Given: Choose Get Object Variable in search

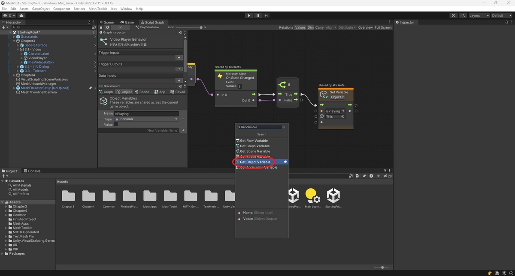Looking at the screenshot, I should [261, 162].
